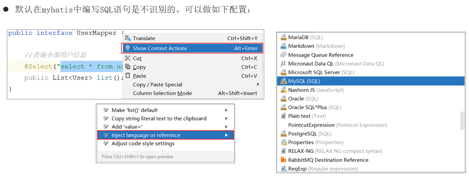Viewport: 469px width, 177px height.
Task: Expand the Copy / Paste Special submenu arrow
Action: 258,84
